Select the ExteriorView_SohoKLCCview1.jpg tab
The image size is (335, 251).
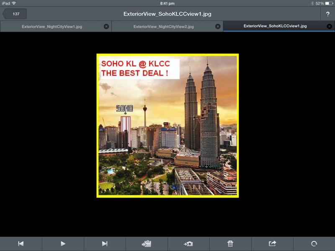(275, 26)
